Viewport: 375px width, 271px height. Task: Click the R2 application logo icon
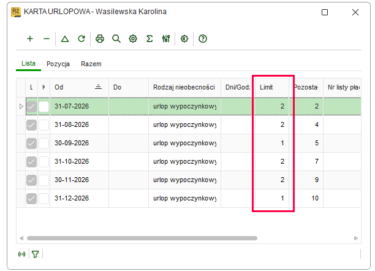coord(16,12)
